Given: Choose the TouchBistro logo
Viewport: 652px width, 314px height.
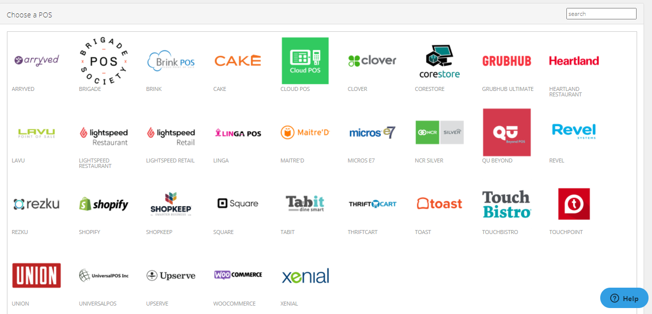Looking at the screenshot, I should tap(507, 204).
